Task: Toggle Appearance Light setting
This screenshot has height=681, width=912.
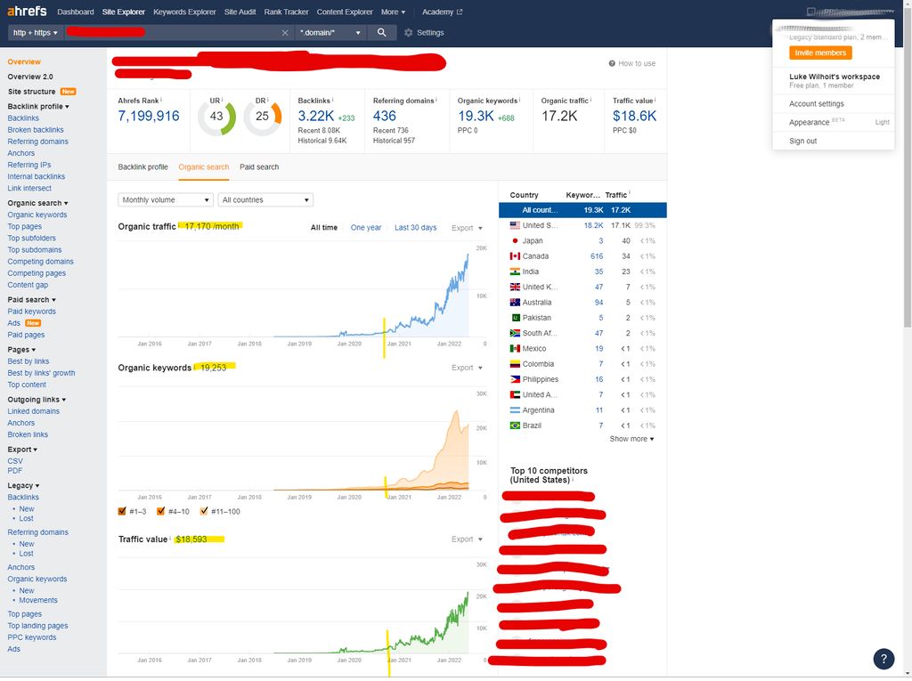Action: [x=882, y=122]
